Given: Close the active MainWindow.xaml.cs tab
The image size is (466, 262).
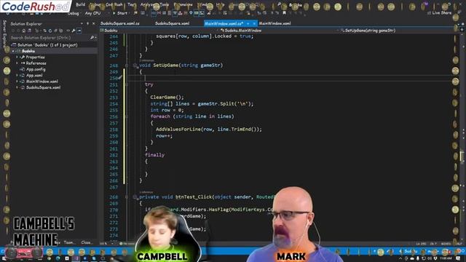Looking at the screenshot, I should pyautogui.click(x=254, y=23).
